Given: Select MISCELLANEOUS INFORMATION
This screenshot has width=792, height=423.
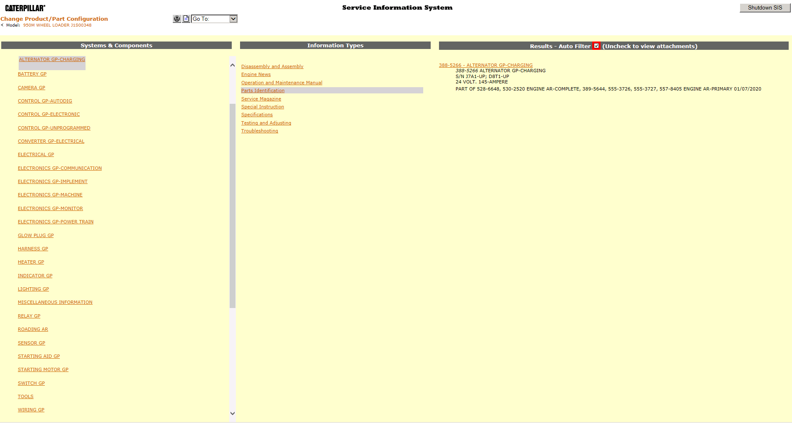Looking at the screenshot, I should pyautogui.click(x=55, y=302).
